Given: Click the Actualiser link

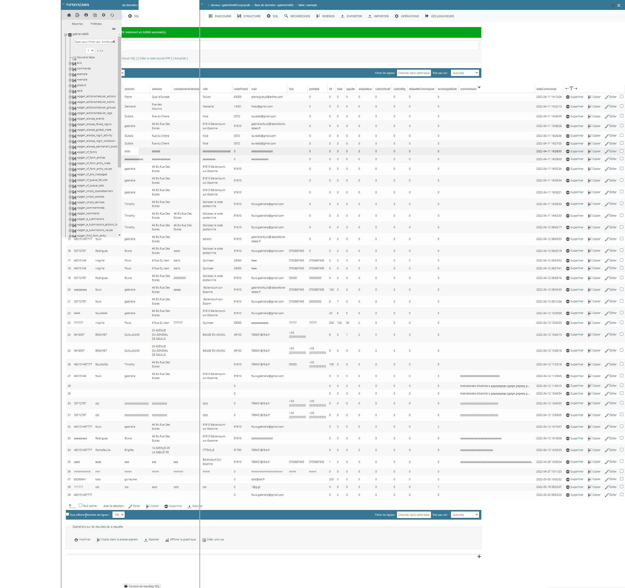Looking at the screenshot, I should pyautogui.click(x=180, y=59).
